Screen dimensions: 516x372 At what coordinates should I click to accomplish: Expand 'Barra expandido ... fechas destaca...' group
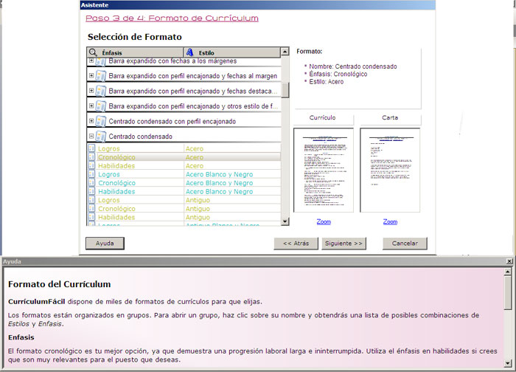click(x=91, y=91)
